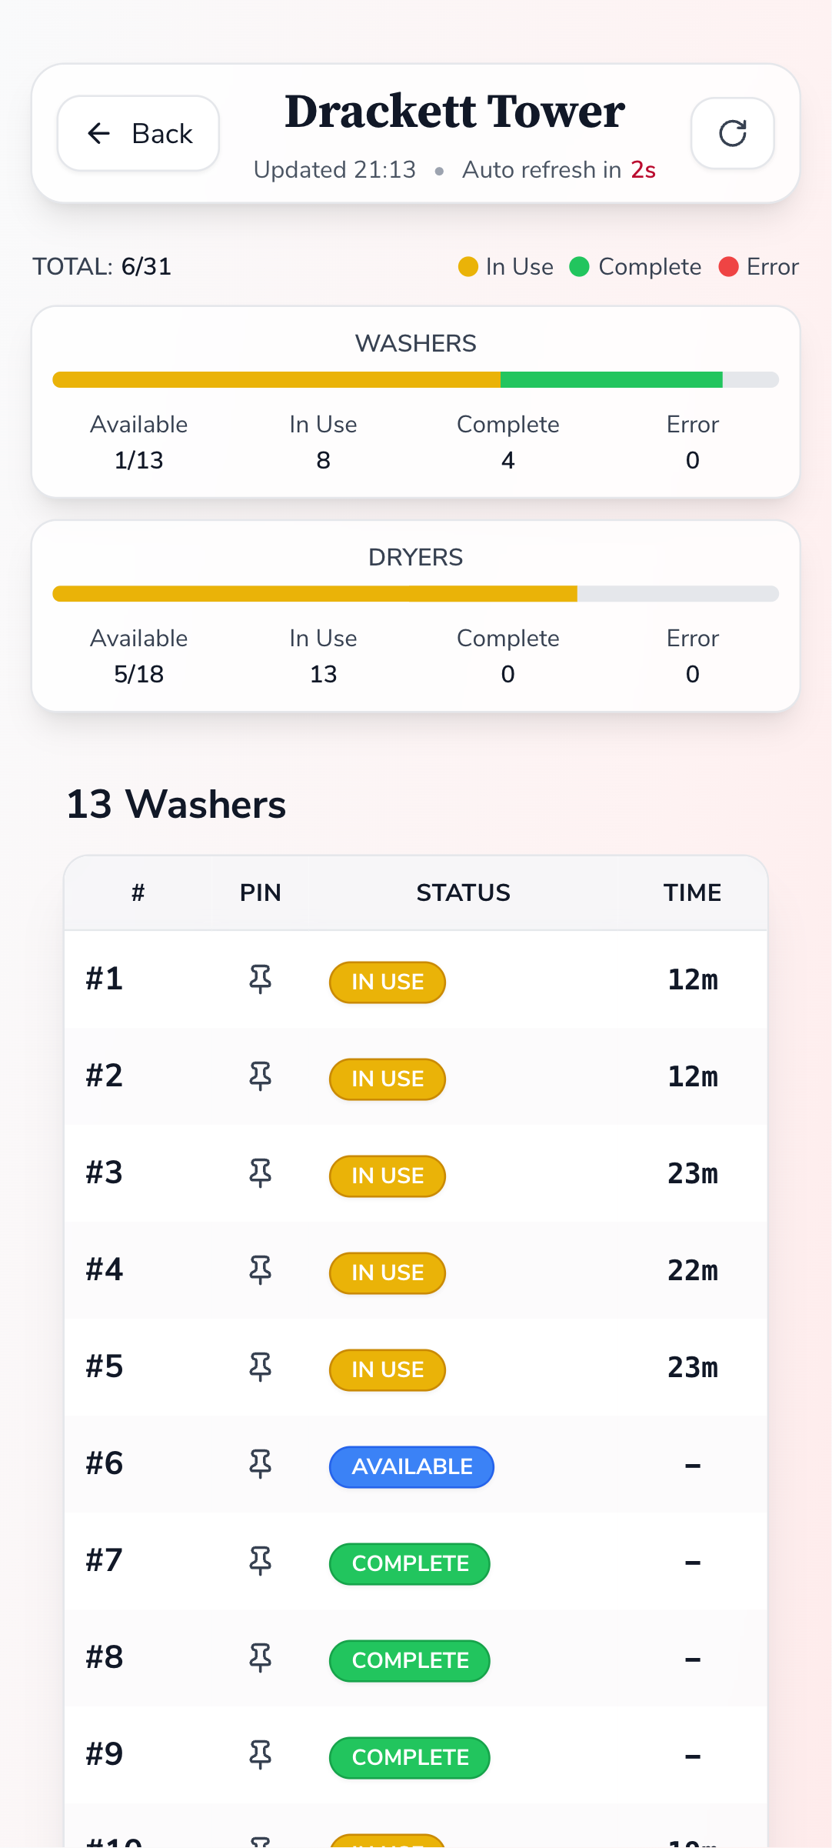Screen dimensions: 832x1848
Task: Pin the available washer #6
Action: coord(261,1464)
